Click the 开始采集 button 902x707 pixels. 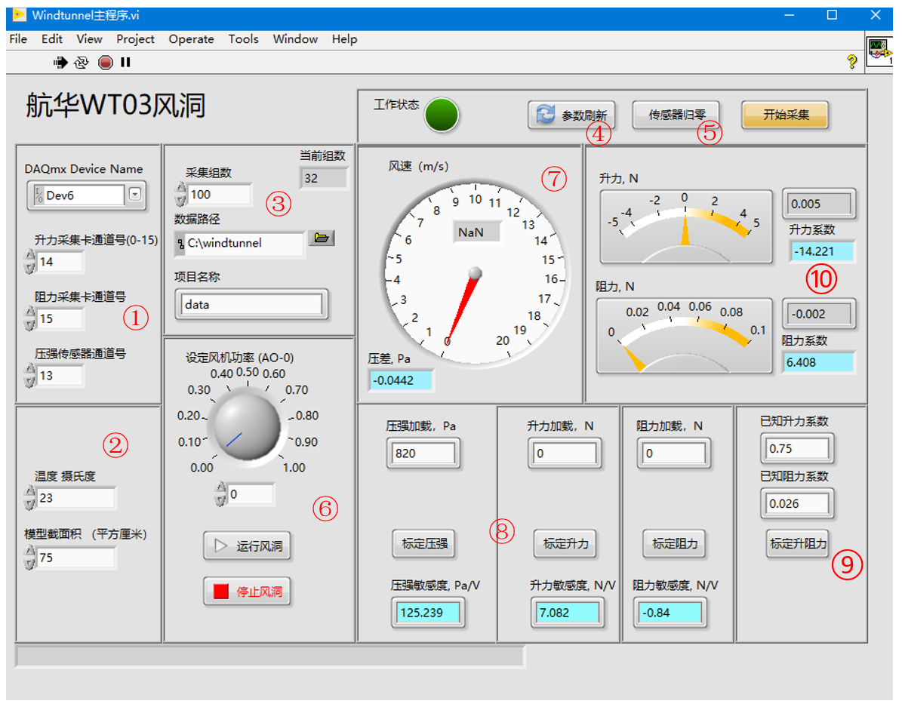[x=785, y=115]
